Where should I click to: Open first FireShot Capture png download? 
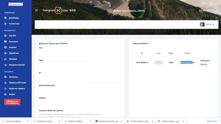point(139,121)
